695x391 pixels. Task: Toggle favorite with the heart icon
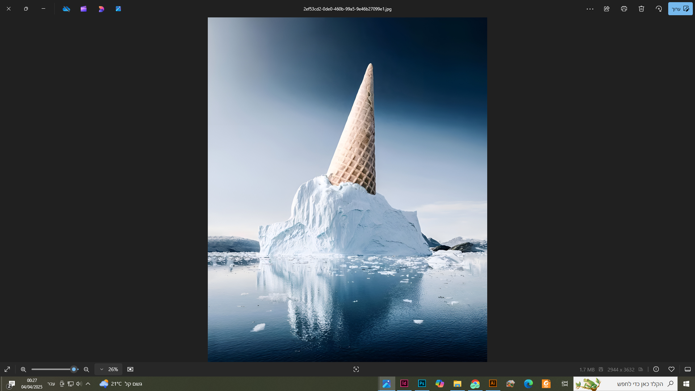pyautogui.click(x=671, y=369)
